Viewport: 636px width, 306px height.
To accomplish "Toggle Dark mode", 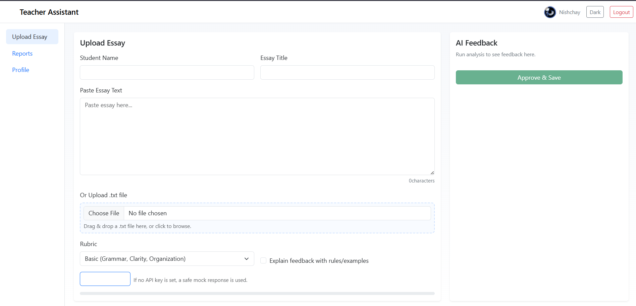I will [595, 12].
